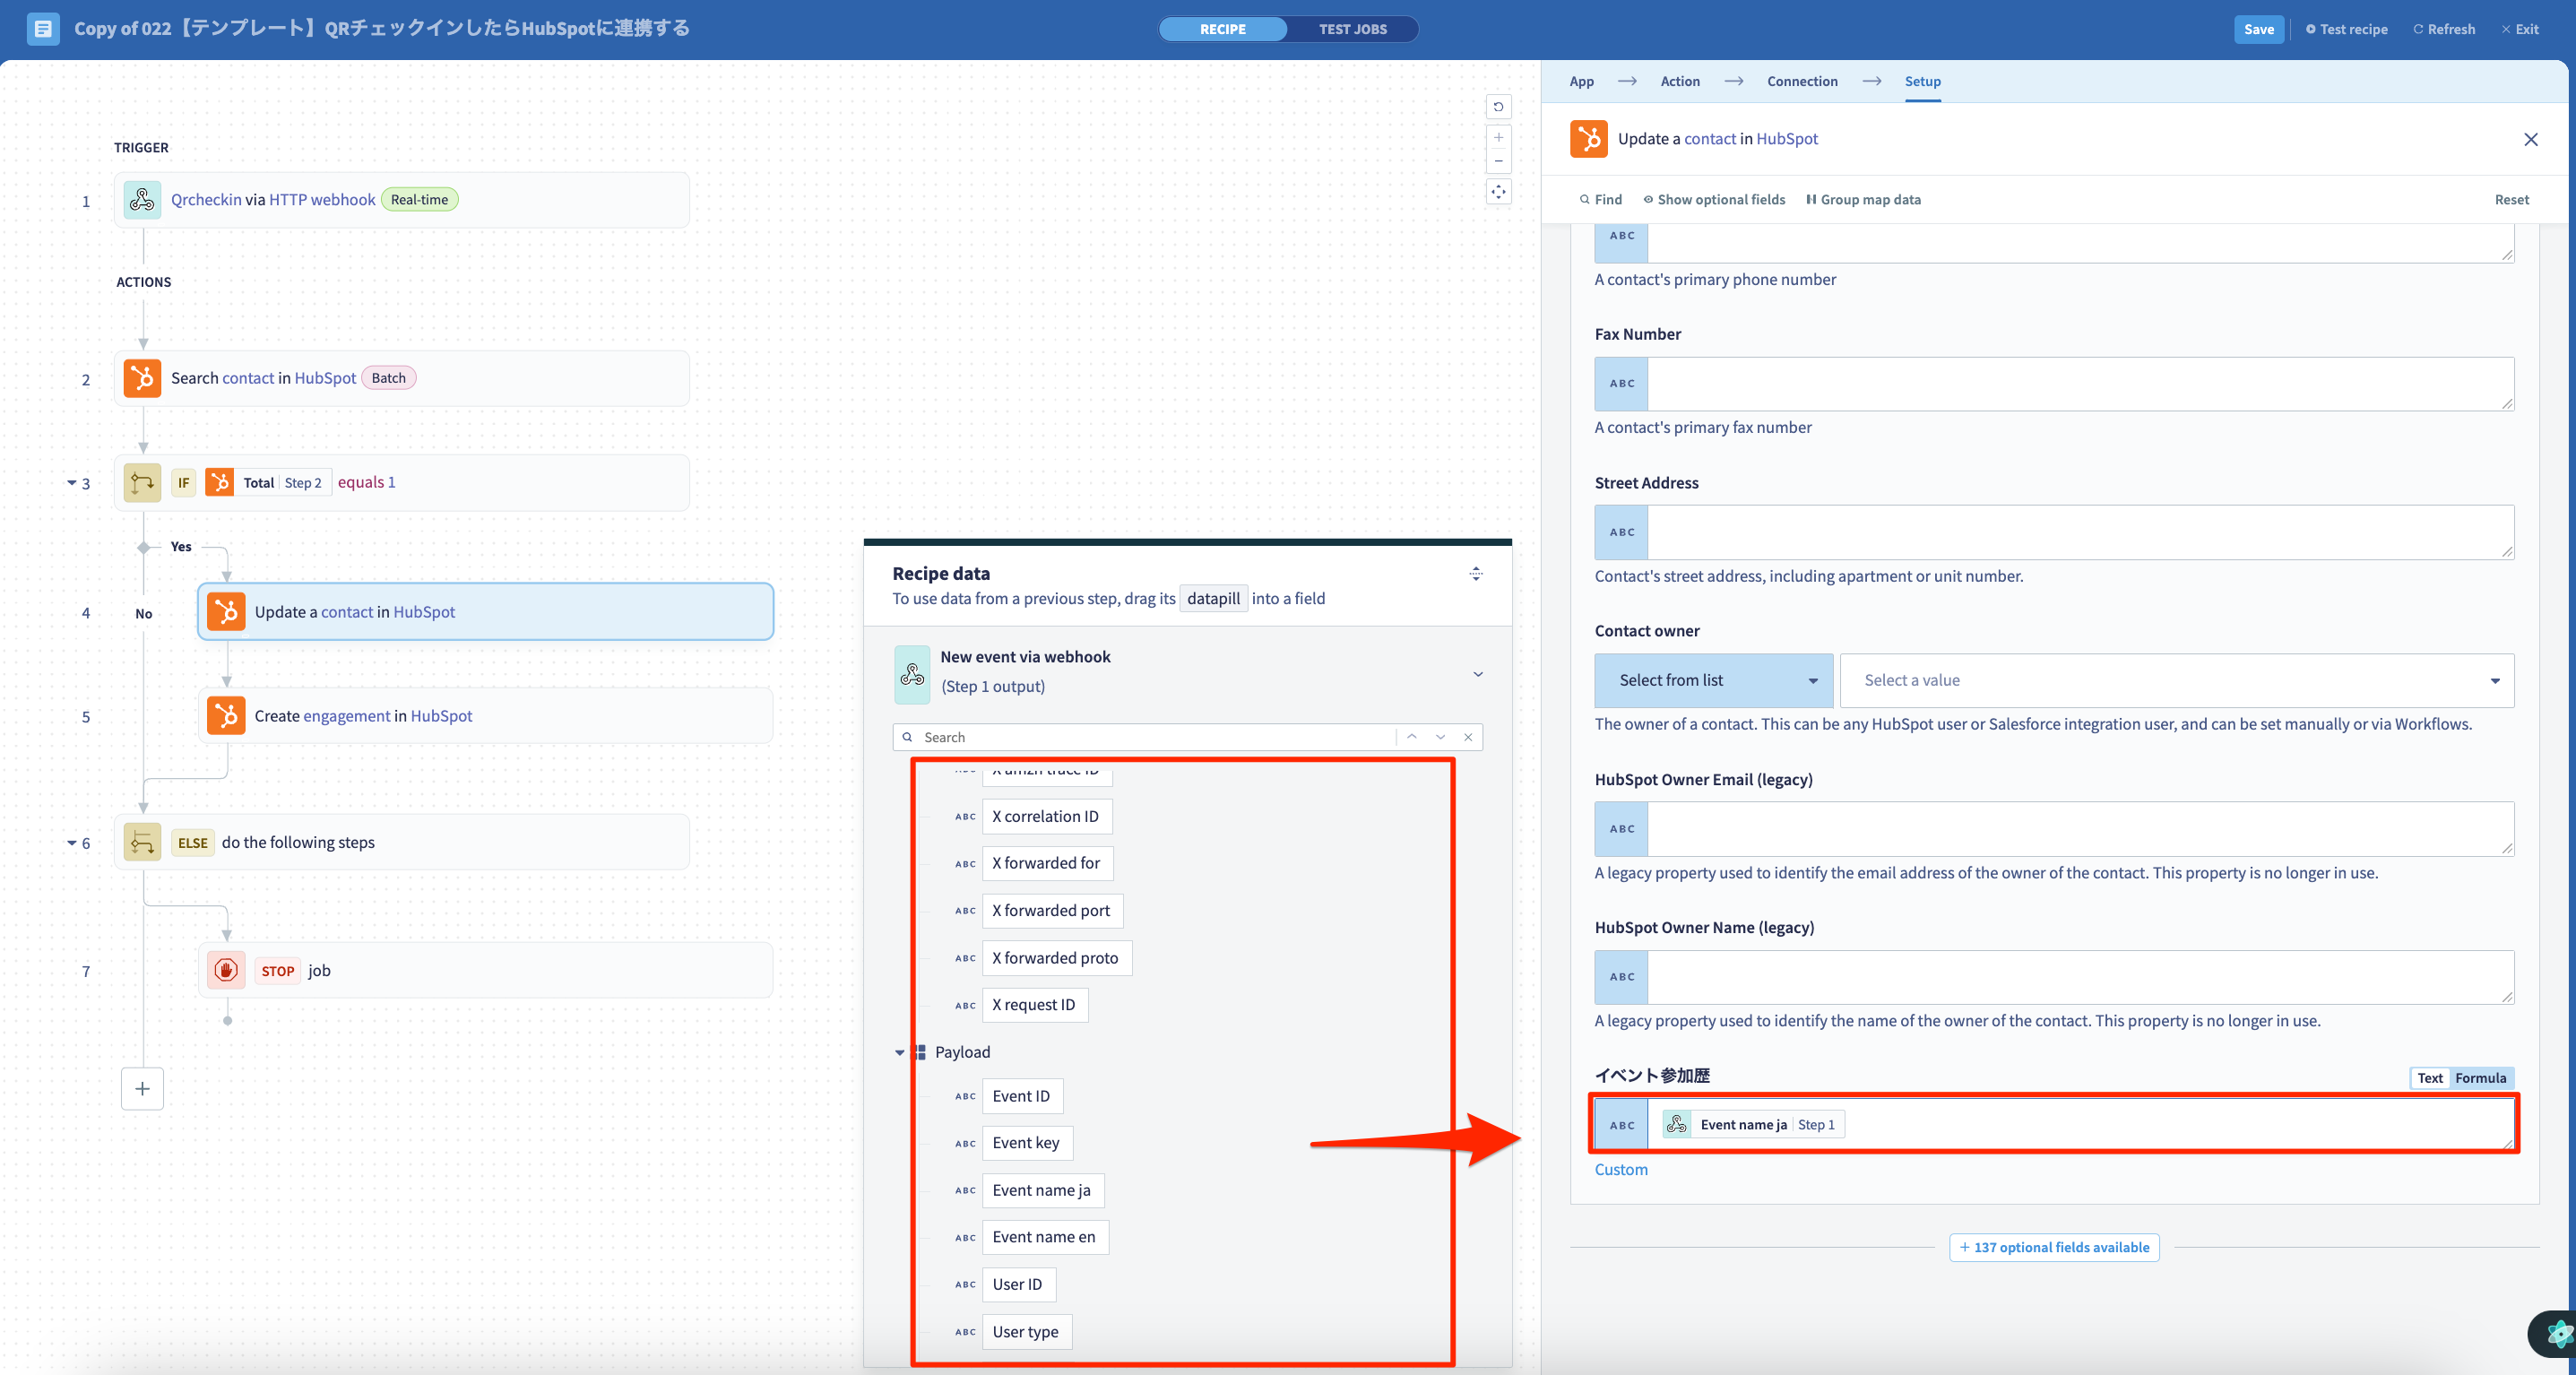
Task: Go to Setup stage tab
Action: (x=1922, y=81)
